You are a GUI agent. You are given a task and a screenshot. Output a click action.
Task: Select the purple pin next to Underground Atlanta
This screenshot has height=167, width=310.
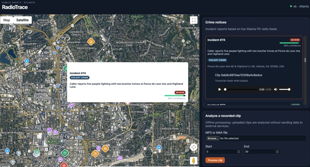pos(60,159)
